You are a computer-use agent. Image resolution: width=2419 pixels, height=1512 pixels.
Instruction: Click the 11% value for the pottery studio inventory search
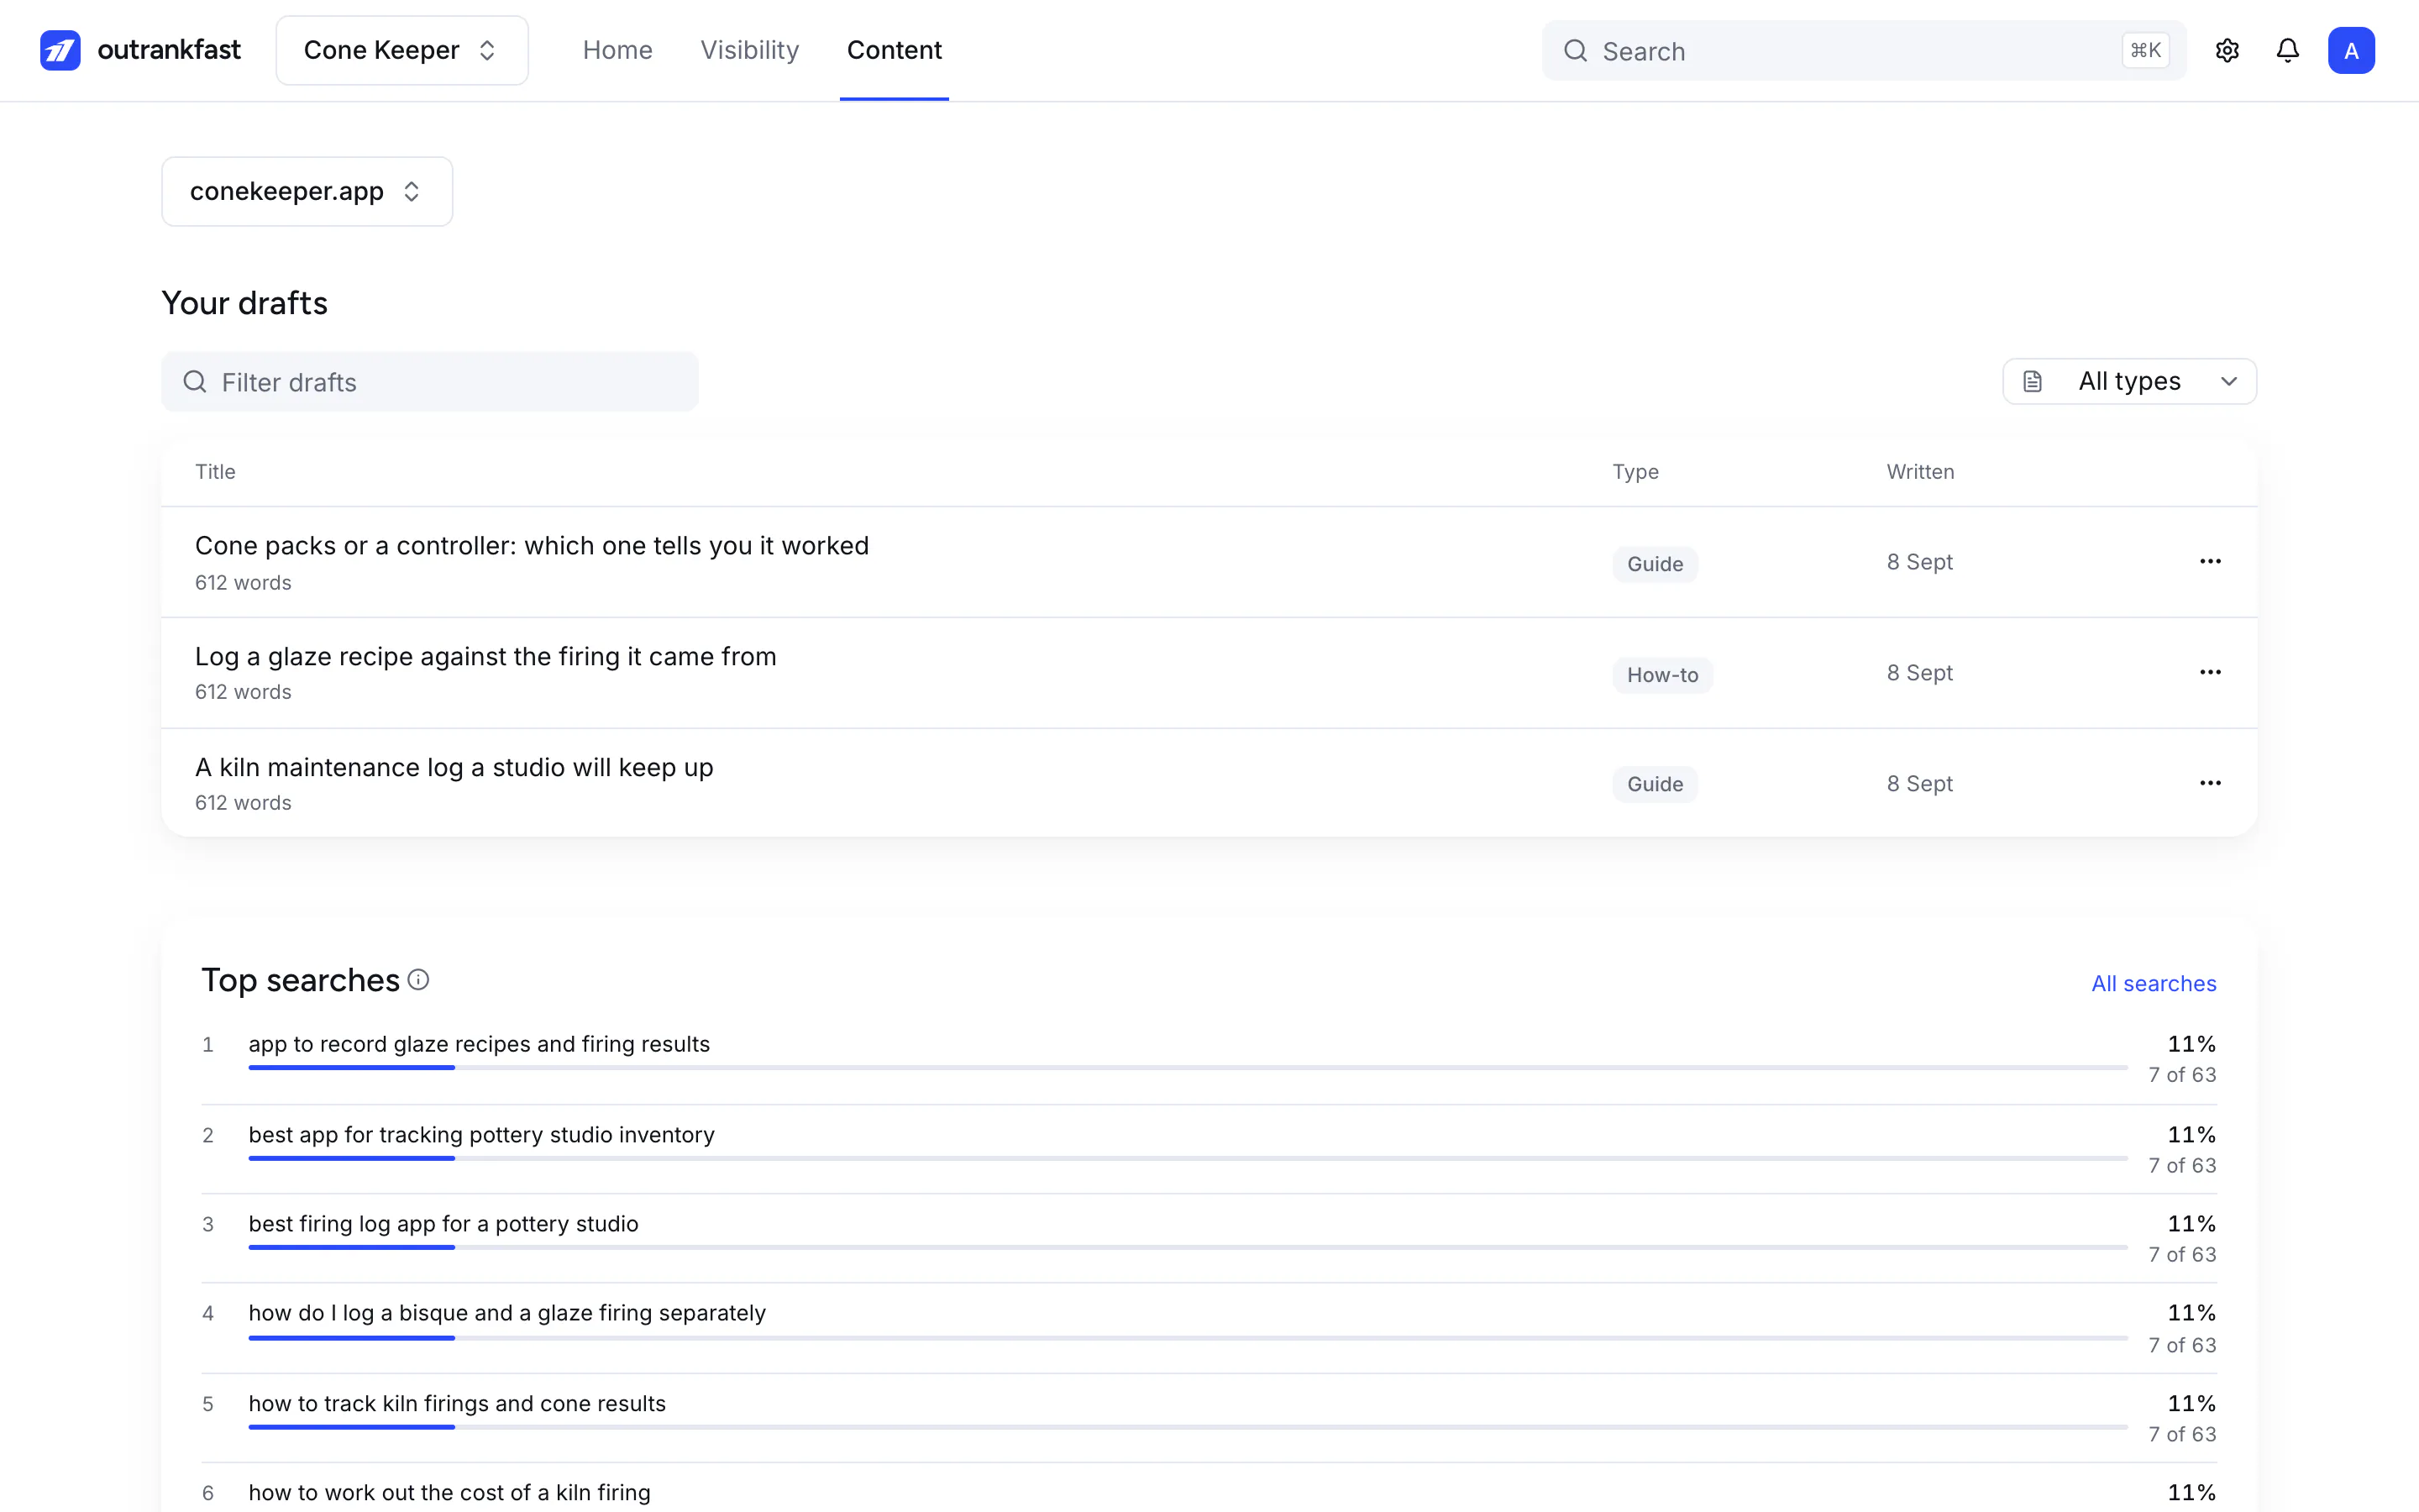click(x=2191, y=1135)
